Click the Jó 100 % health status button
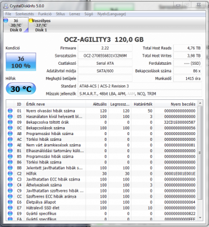Image resolution: width=209 pixels, height=227 pixels. tap(21, 62)
